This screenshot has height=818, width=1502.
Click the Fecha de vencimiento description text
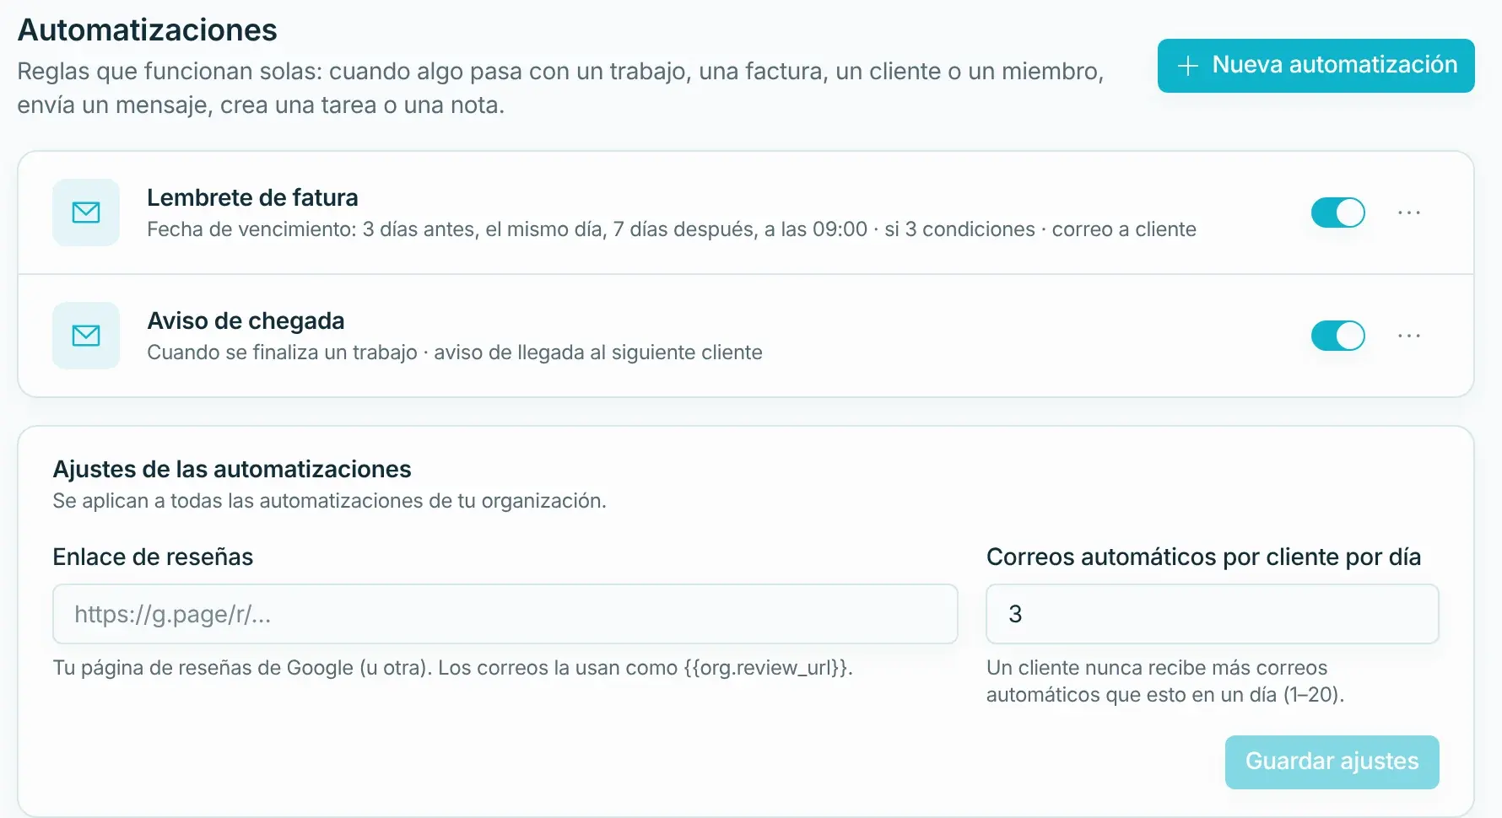coord(672,229)
